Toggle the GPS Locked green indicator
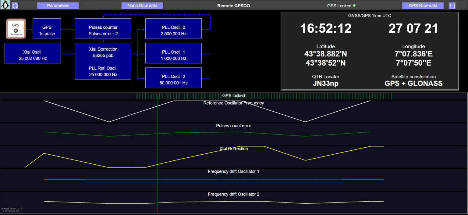This screenshot has height=215, width=468. [353, 5]
